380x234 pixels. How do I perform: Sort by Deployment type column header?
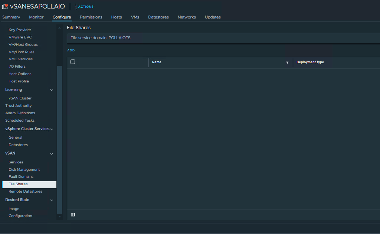310,62
